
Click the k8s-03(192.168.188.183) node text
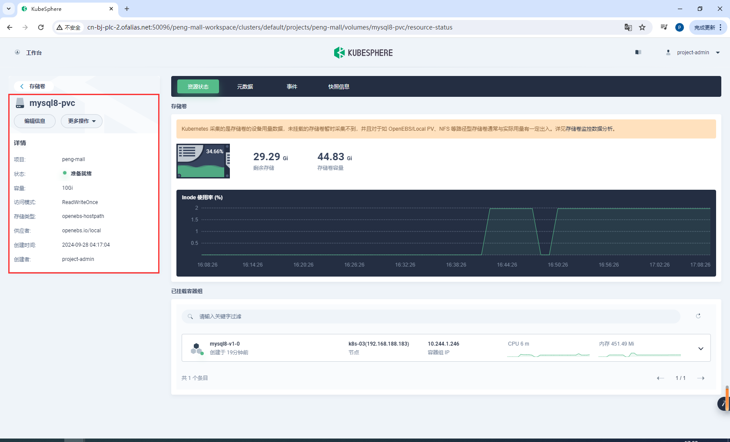point(379,344)
